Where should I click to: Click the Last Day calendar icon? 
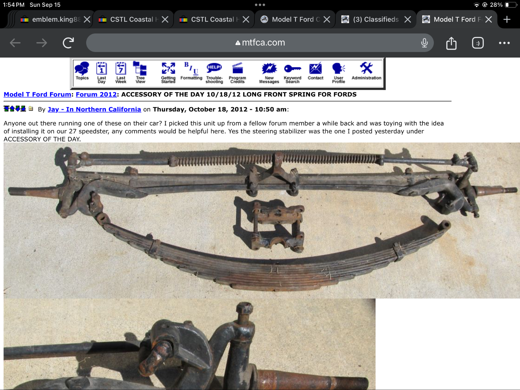coord(101,69)
